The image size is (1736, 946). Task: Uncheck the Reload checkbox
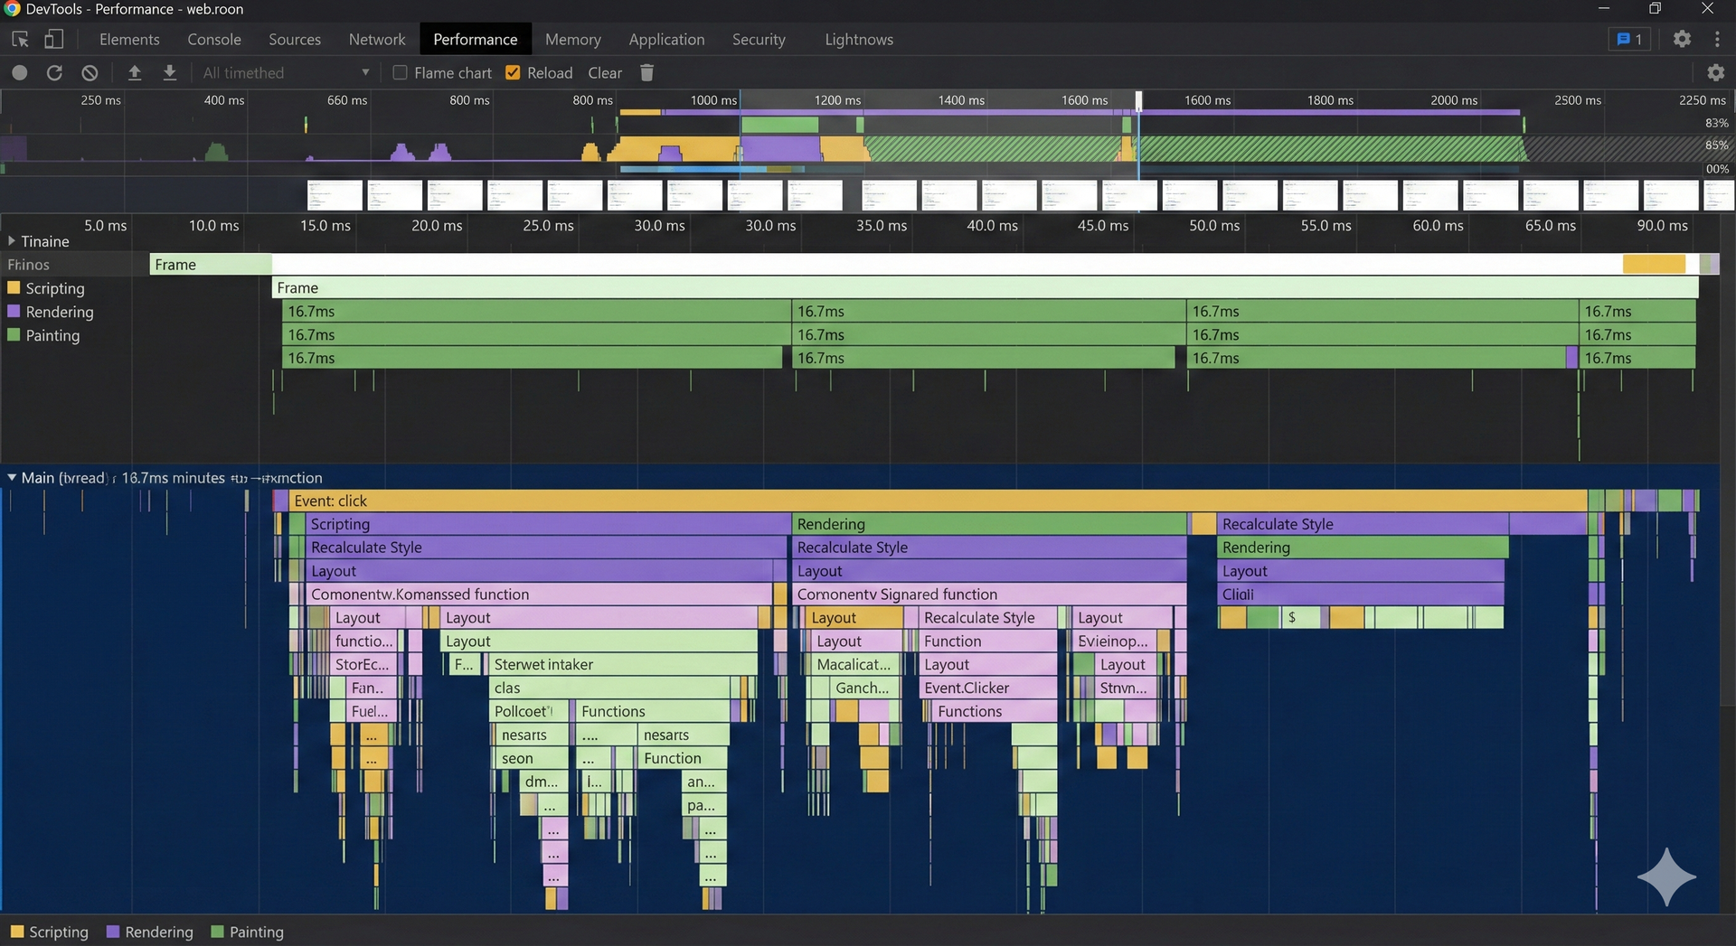(513, 73)
